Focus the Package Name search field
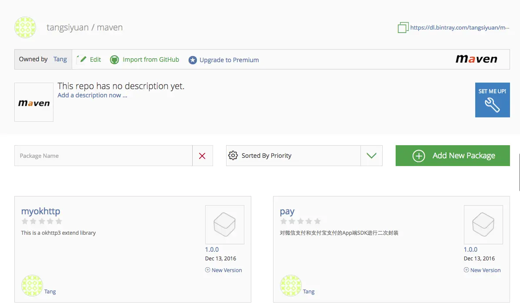 pyautogui.click(x=103, y=156)
